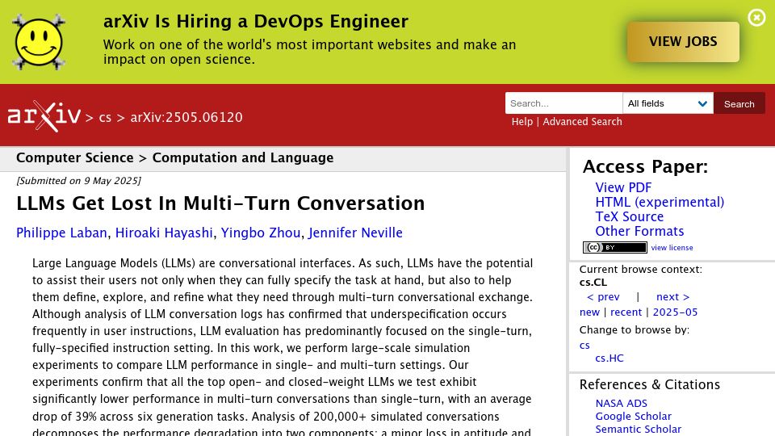Click the new listings link
Viewport: 775px width, 436px height.
[x=589, y=312]
